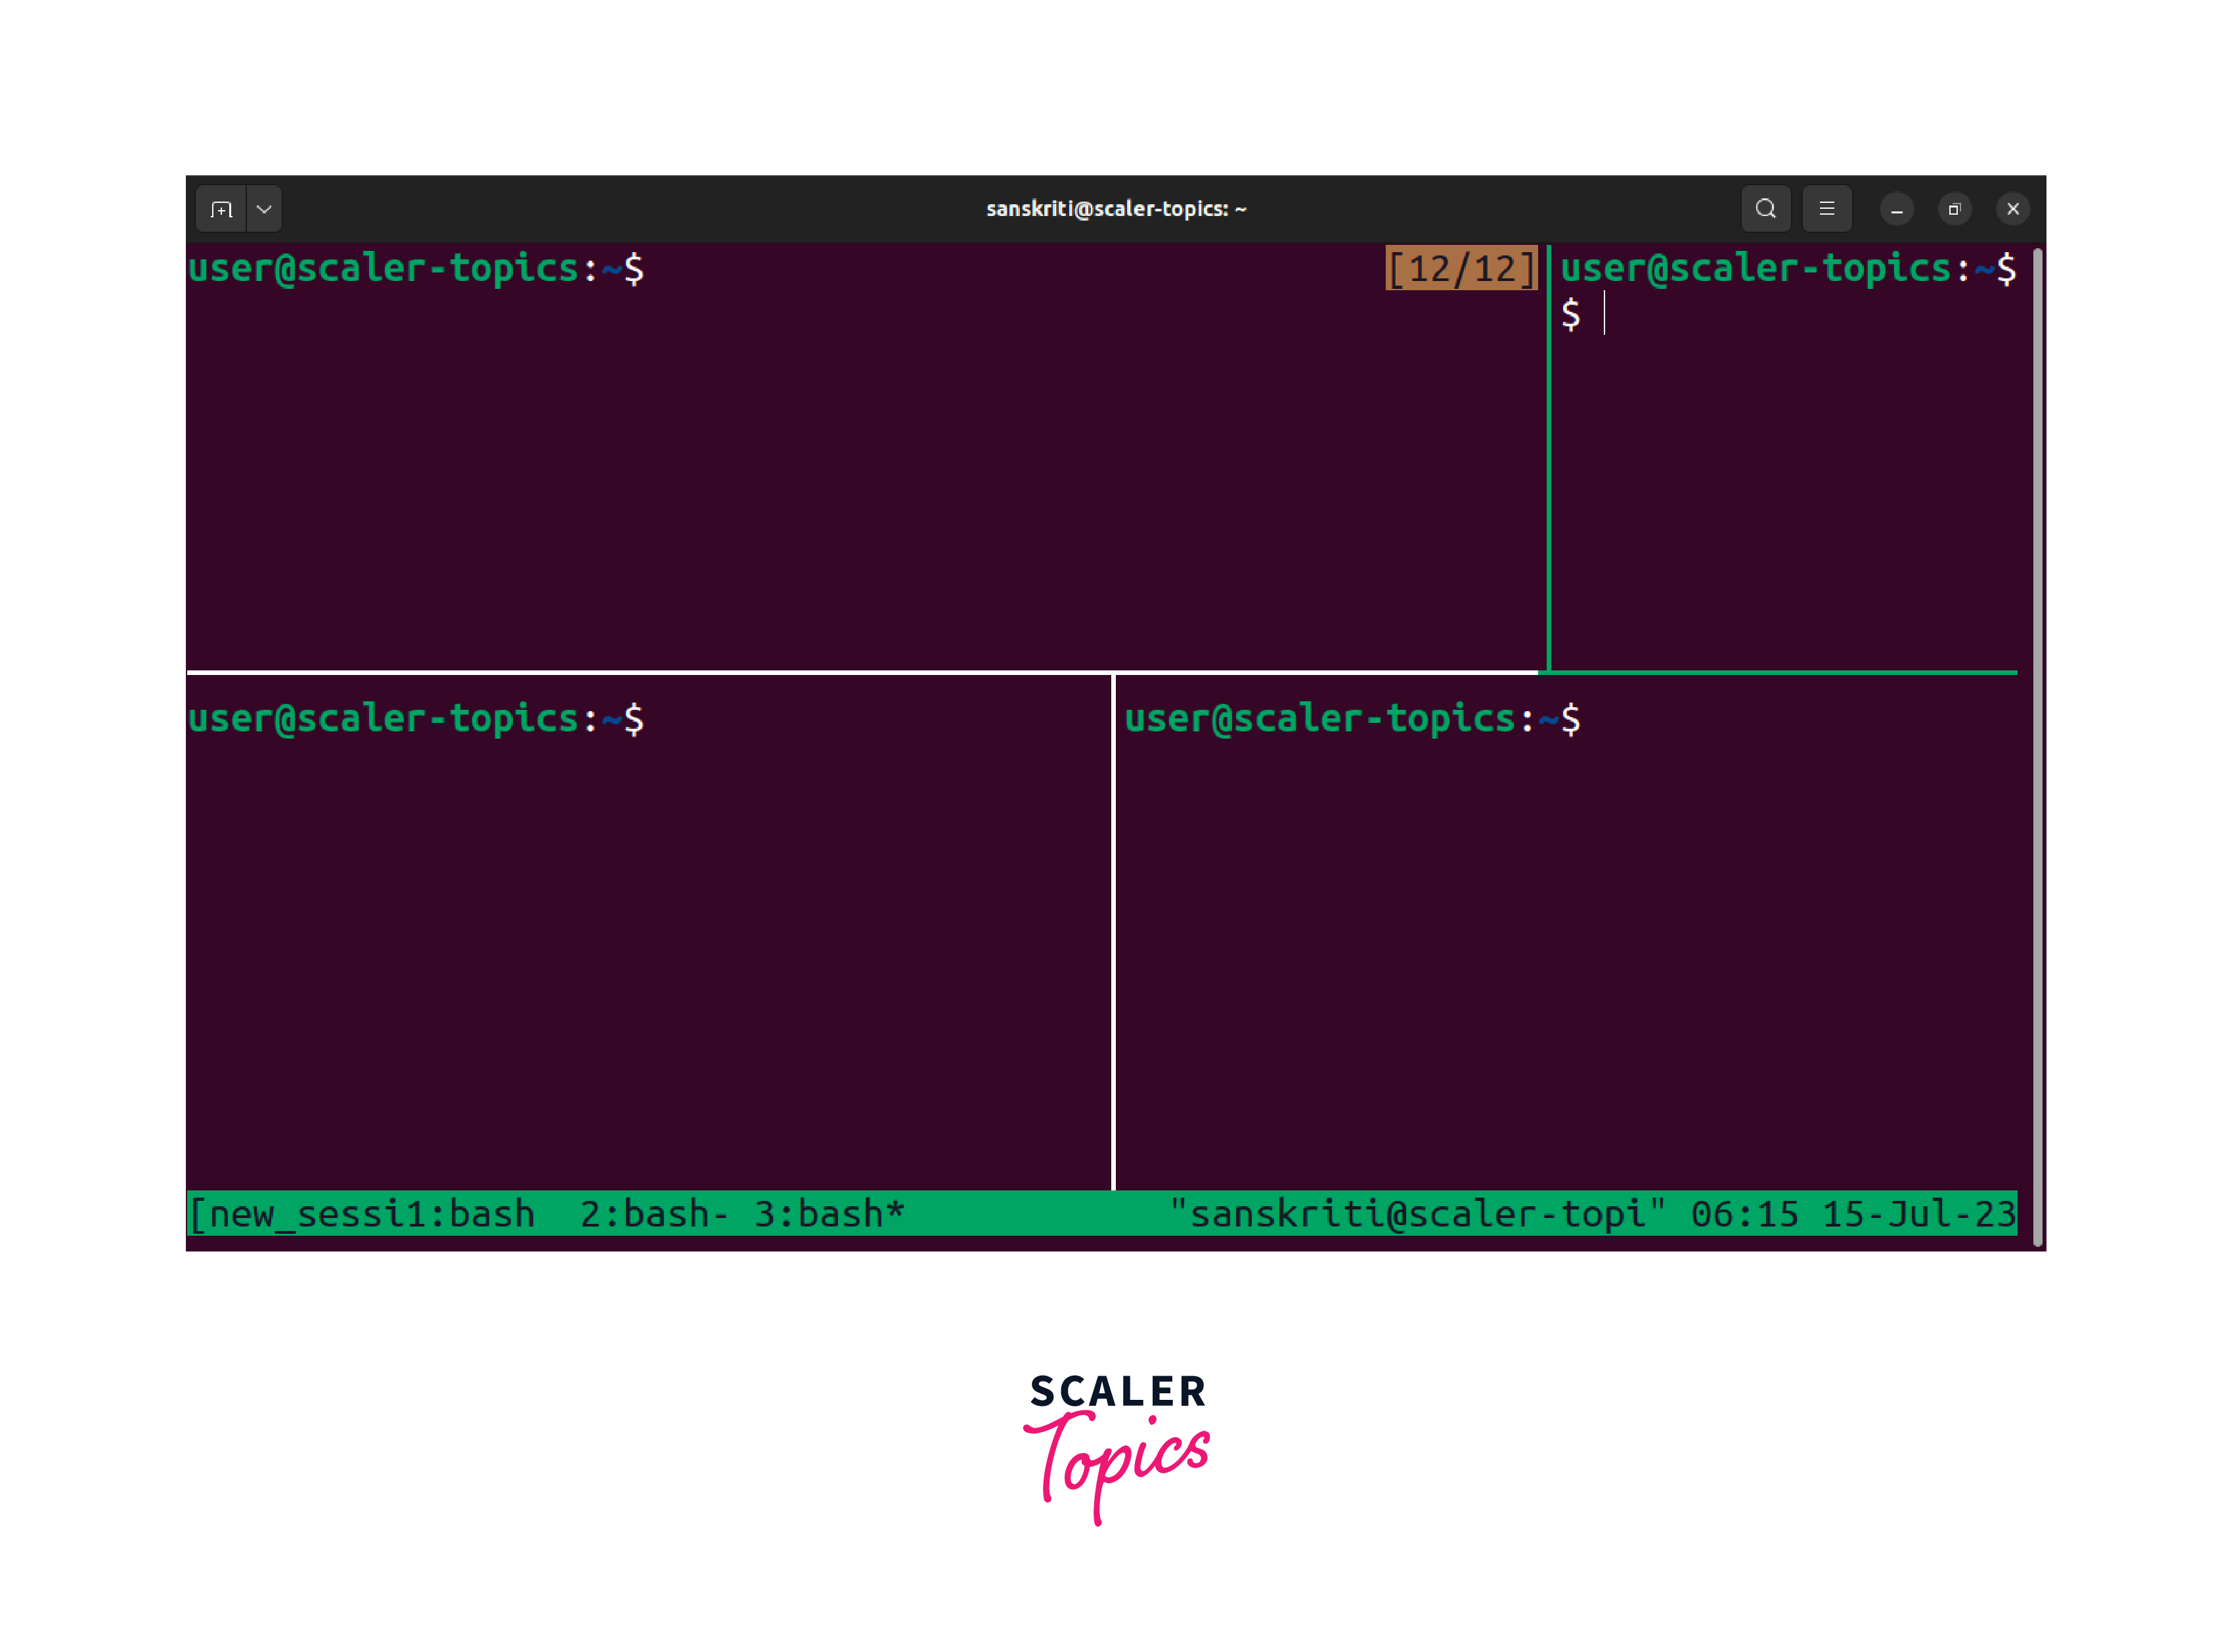Click the Scaler Topics logo
2233x1652 pixels.
1117,1445
